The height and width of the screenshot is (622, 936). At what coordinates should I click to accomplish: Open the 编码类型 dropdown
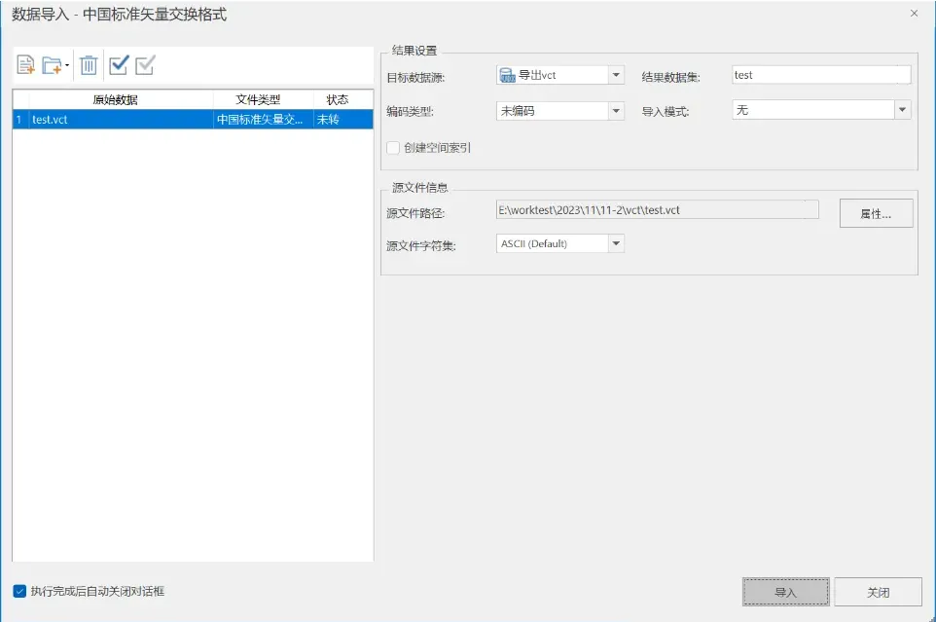coord(616,111)
